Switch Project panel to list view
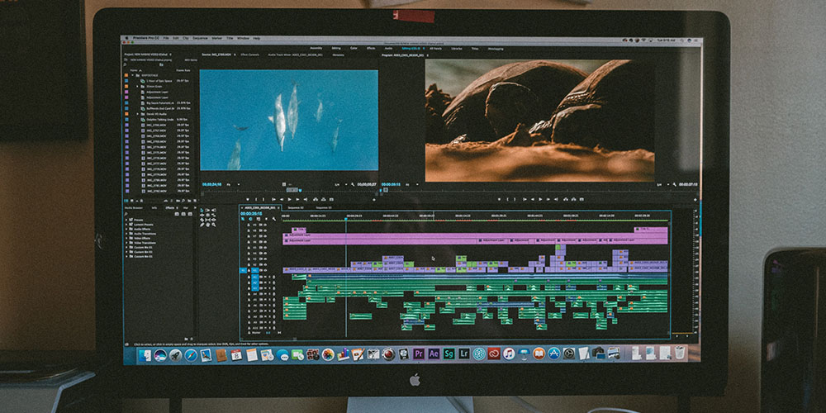This screenshot has height=413, width=826. click(126, 201)
